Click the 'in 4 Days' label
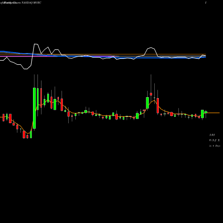The image size is (223, 223). (x=215, y=146)
